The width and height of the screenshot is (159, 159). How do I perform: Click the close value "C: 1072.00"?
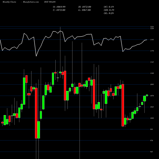pos(59,10)
